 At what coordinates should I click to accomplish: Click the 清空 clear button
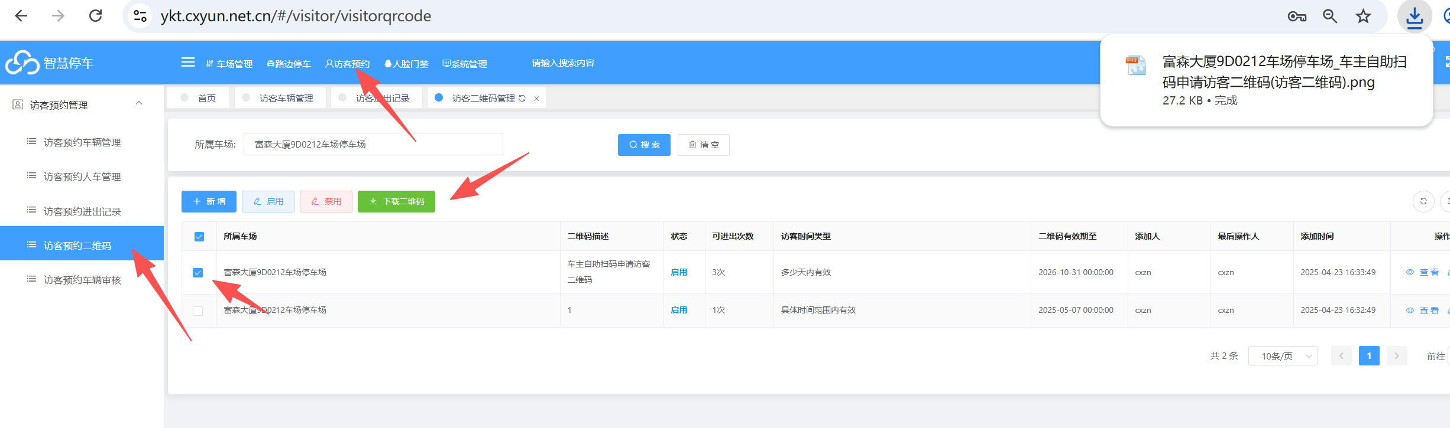click(x=704, y=145)
